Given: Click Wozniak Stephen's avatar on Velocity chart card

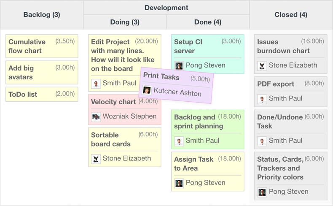Looking at the screenshot, I should click(96, 117).
